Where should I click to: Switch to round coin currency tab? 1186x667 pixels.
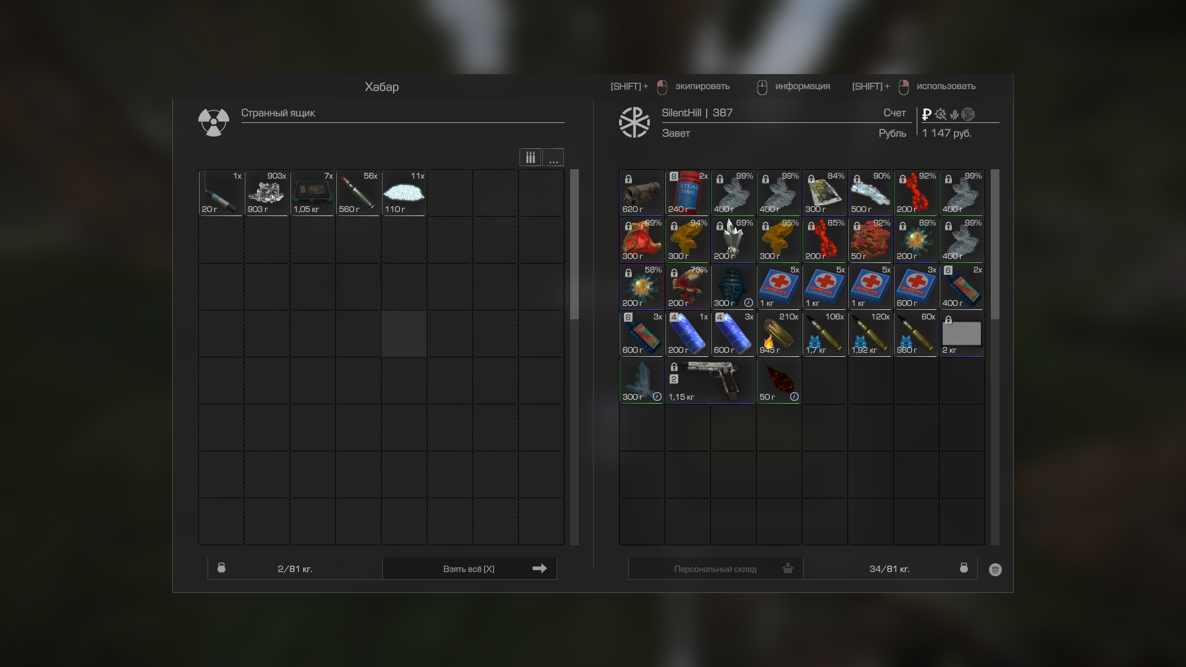pos(968,114)
